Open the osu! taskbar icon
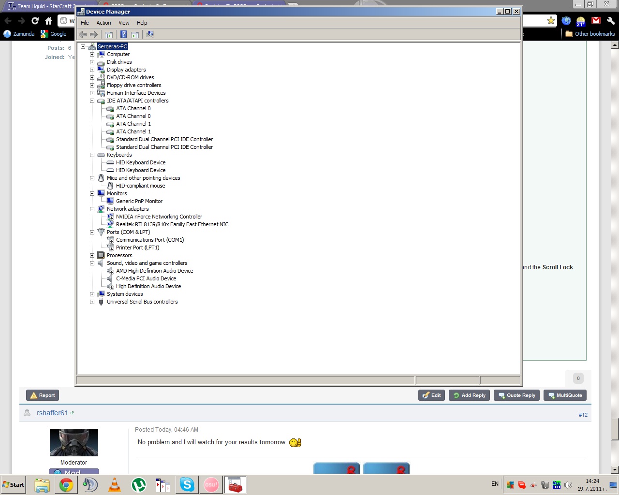The height and width of the screenshot is (495, 619). 211,484
